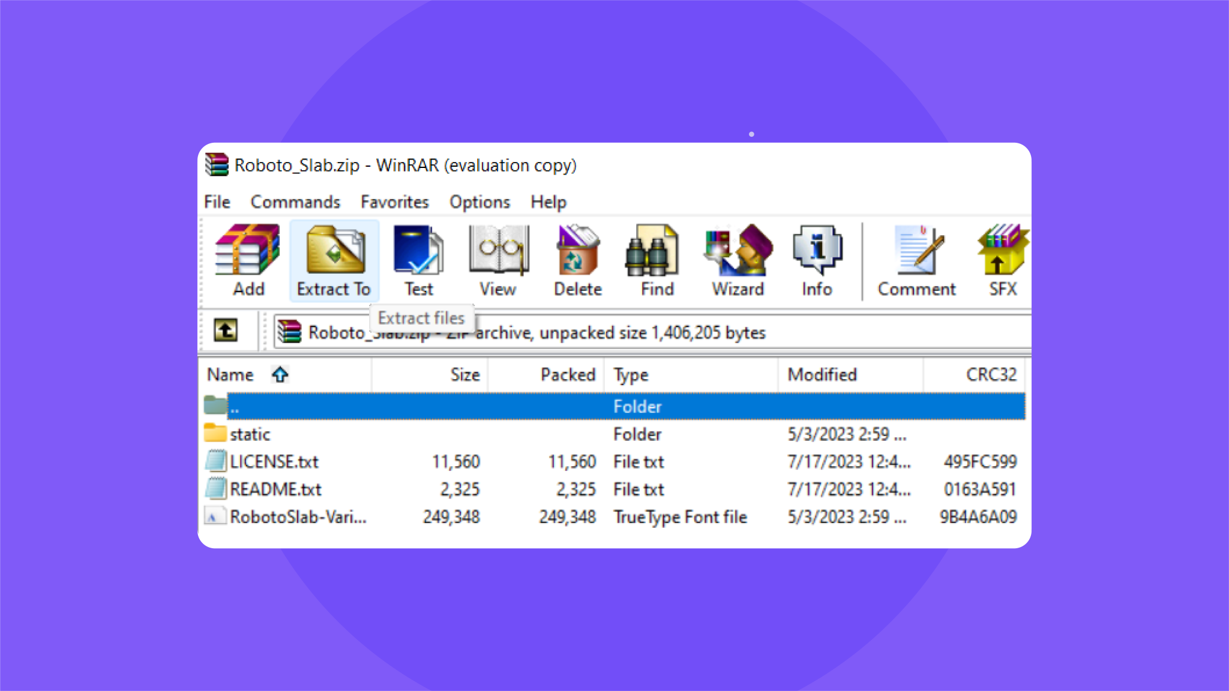Open the Commands menu
This screenshot has width=1229, height=691.
pyautogui.click(x=295, y=202)
